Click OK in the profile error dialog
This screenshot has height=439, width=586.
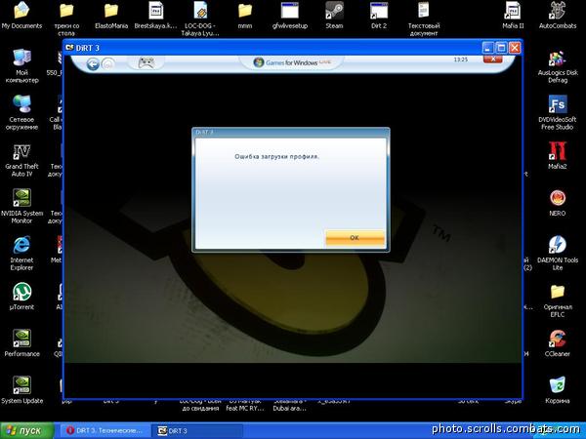[x=355, y=238]
